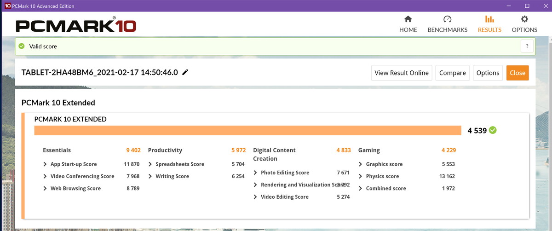The image size is (552, 231).
Task: Click the result Options button
Action: (x=488, y=73)
